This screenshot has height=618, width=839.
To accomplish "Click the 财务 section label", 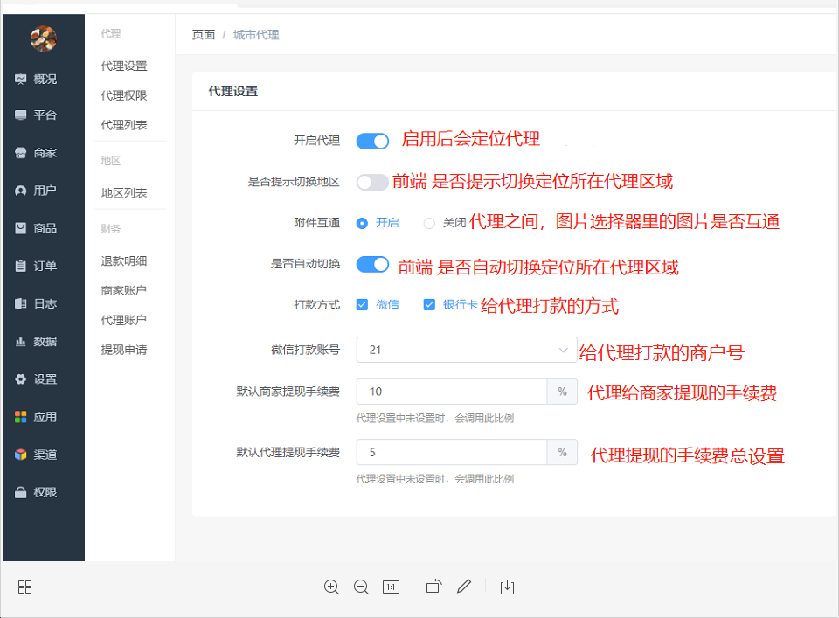I will pos(111,229).
